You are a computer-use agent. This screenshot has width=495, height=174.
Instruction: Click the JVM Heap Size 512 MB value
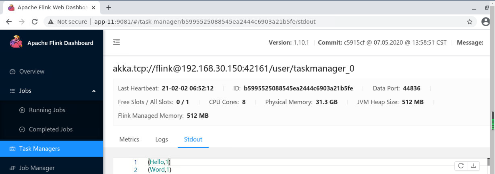(413, 102)
